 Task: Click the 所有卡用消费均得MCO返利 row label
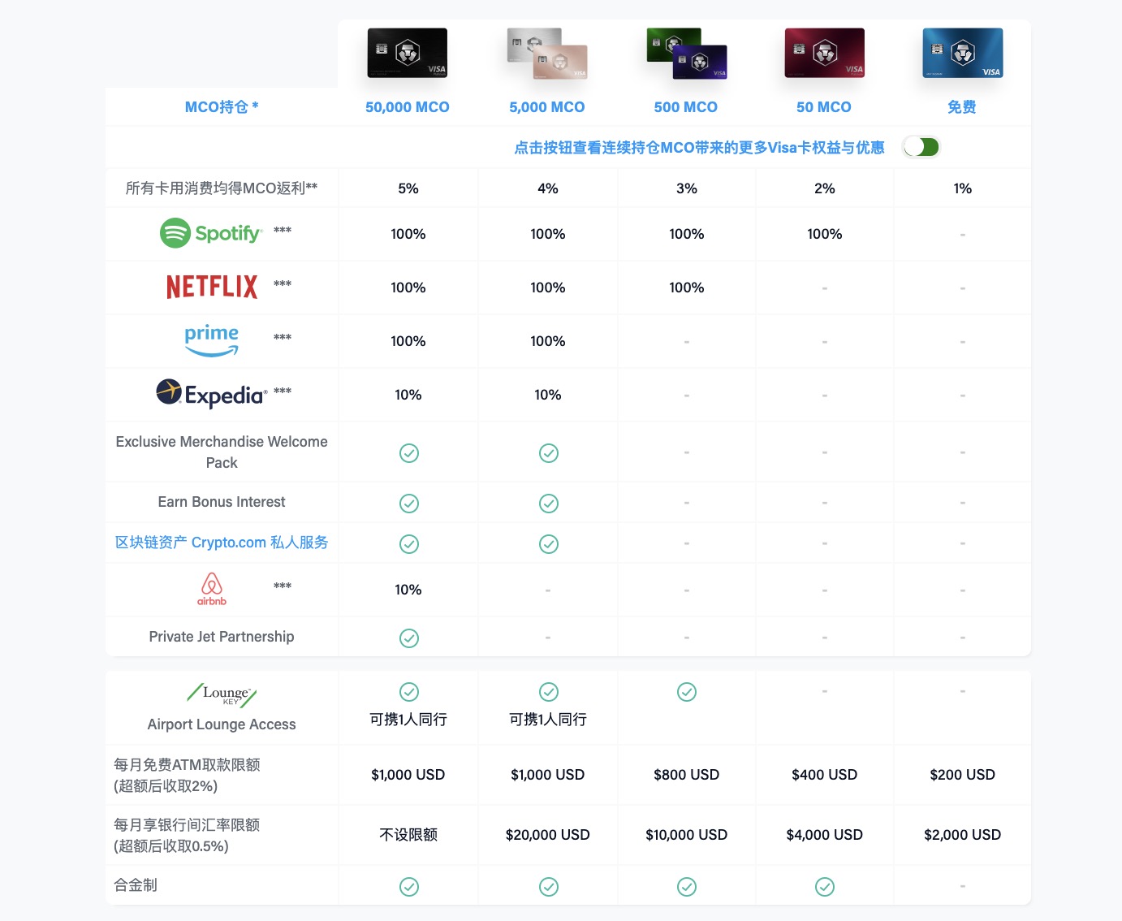pyautogui.click(x=222, y=188)
